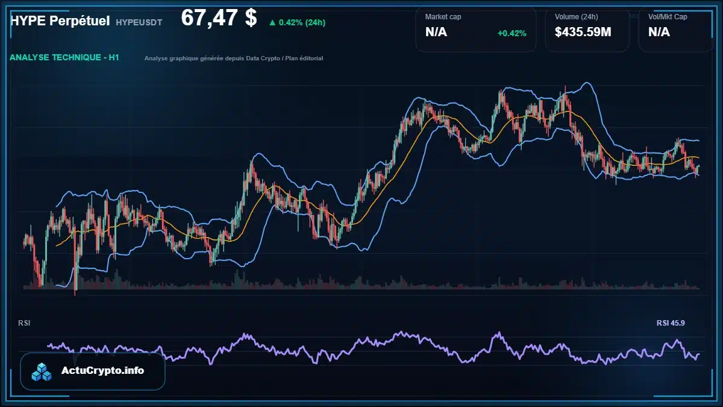Viewport: 723px width, 407px height.
Task: Click the ActuCrypto cube logo icon
Action: tap(42, 371)
